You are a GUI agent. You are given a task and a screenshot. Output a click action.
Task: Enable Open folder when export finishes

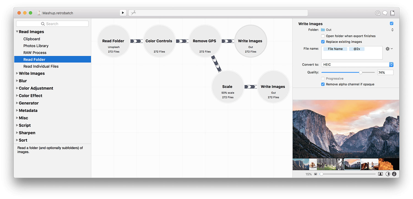click(323, 36)
